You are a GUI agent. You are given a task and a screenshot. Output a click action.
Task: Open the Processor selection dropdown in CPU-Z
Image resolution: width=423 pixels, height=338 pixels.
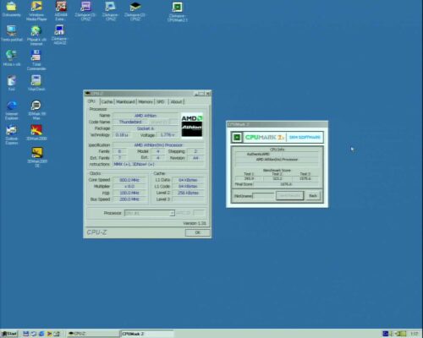pos(150,213)
